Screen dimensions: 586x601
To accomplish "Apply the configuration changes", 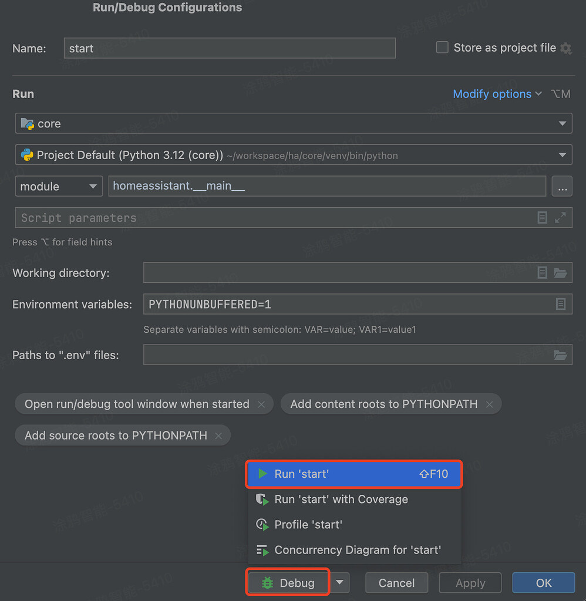I will [x=470, y=583].
